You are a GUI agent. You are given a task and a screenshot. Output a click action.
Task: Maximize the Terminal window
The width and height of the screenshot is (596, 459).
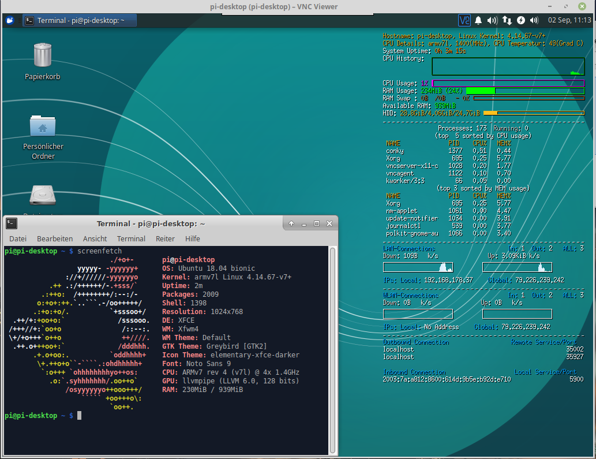[x=317, y=223]
